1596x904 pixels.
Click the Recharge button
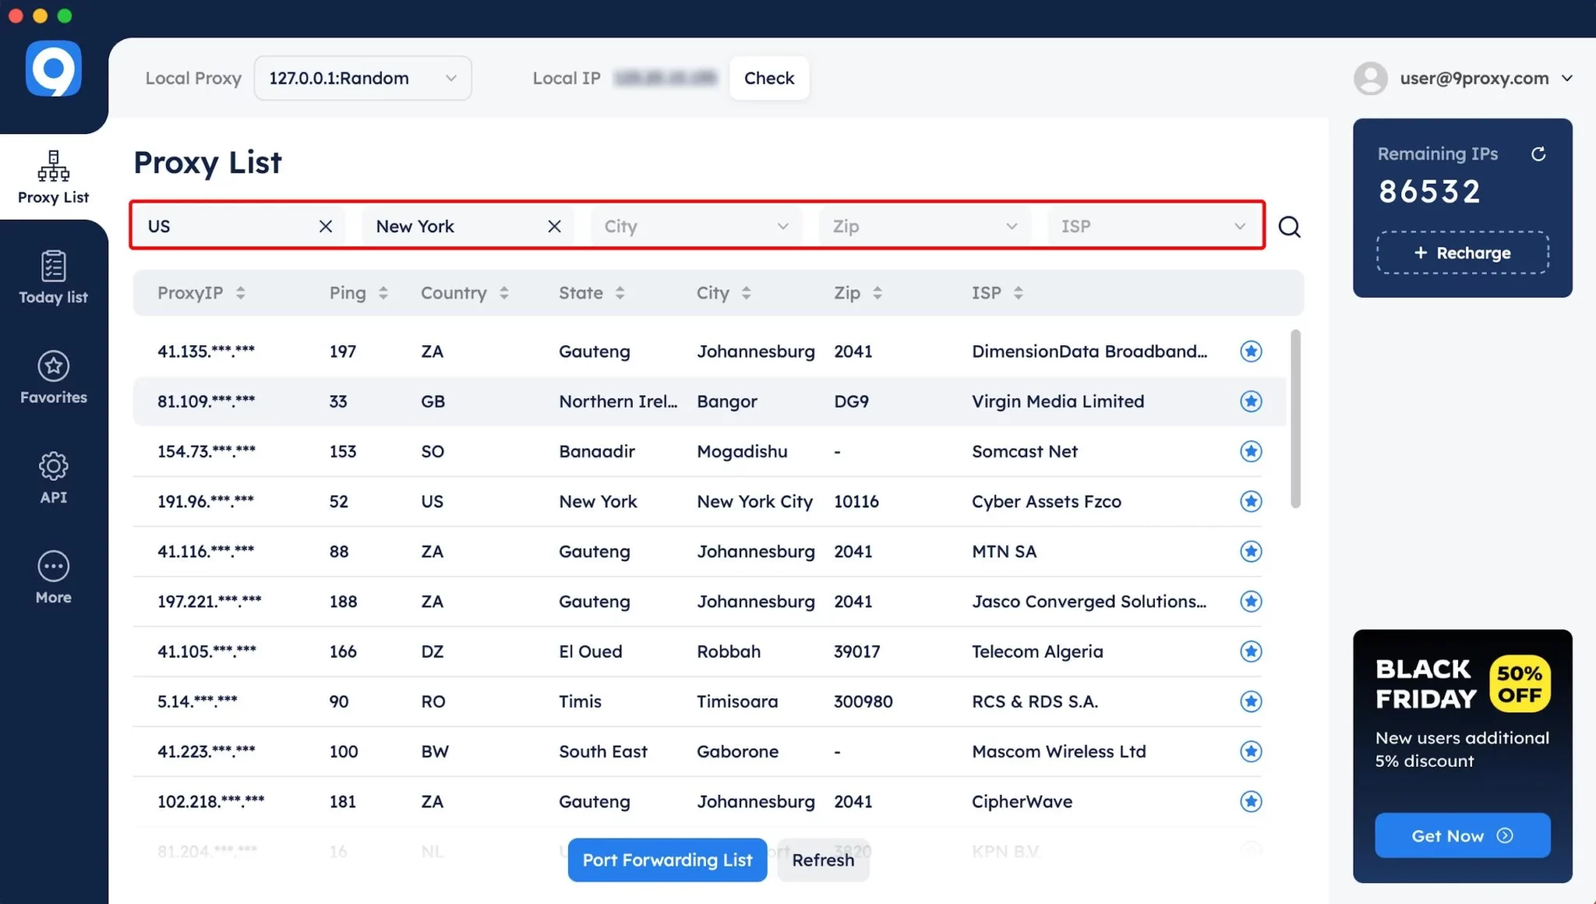click(1462, 253)
